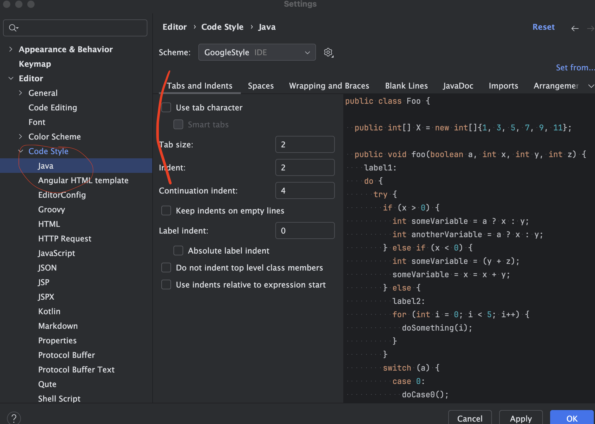The width and height of the screenshot is (595, 424).
Task: Click the Continuation indent input field
Action: (x=304, y=190)
